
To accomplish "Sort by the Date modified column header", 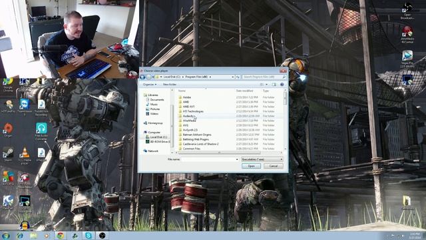I will click(x=244, y=91).
